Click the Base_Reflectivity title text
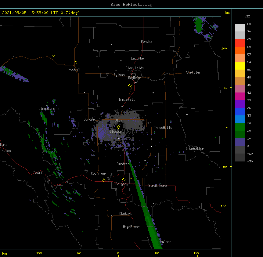Viewport: 263px width, 257px height. coord(131,5)
